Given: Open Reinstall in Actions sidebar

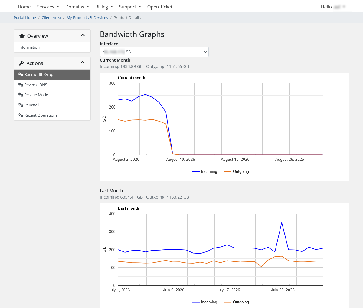Looking at the screenshot, I should pos(52,105).
